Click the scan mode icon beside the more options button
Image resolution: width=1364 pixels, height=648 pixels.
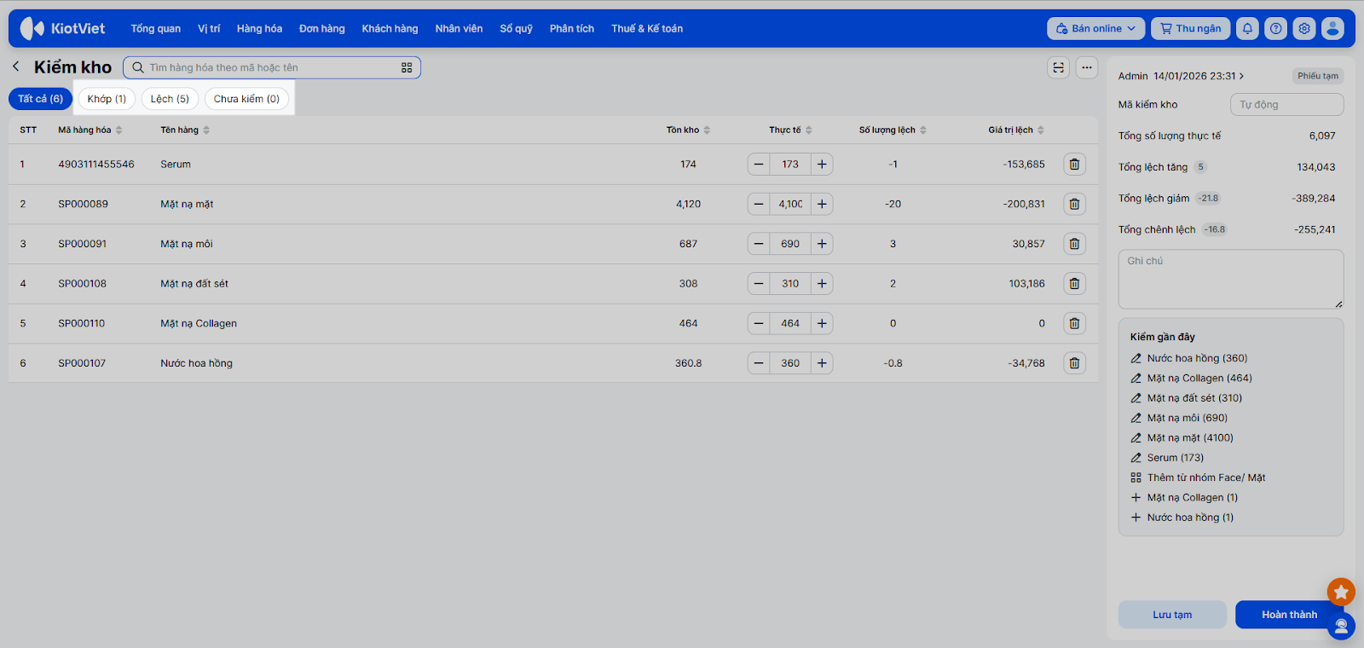1058,67
